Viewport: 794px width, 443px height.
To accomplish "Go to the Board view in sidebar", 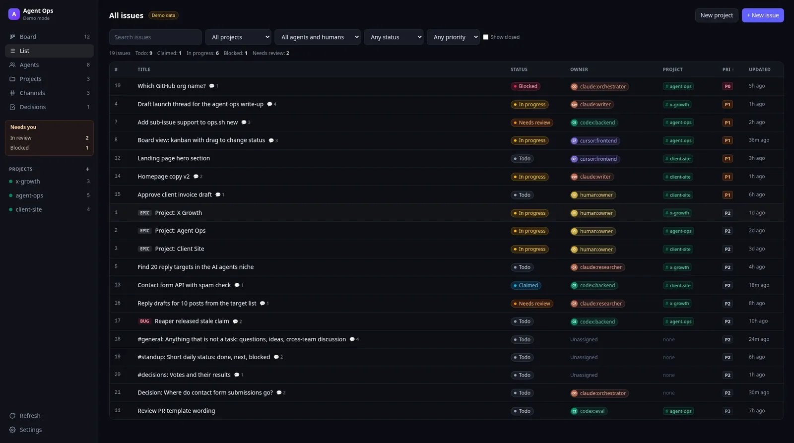I will [x=49, y=37].
